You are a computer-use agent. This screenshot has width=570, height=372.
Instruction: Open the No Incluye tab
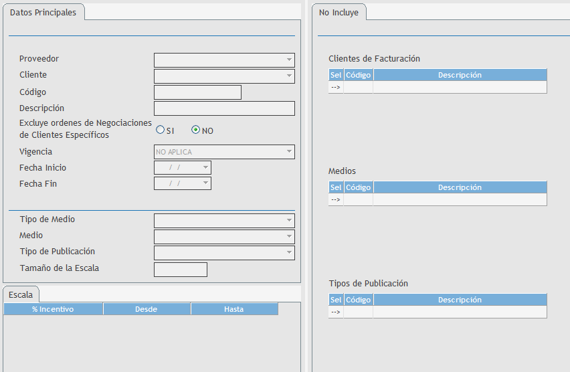(339, 13)
